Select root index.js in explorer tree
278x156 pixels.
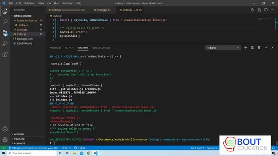point(21,34)
